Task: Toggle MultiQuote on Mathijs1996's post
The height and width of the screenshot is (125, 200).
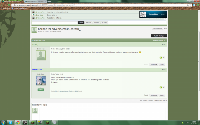Action: tap(153, 95)
